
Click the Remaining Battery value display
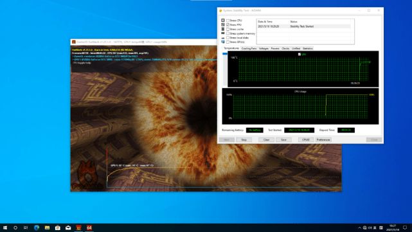pos(255,130)
